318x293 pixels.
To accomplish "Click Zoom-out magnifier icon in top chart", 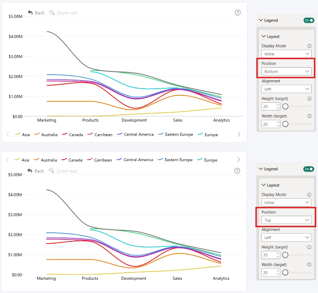I will (x=52, y=13).
